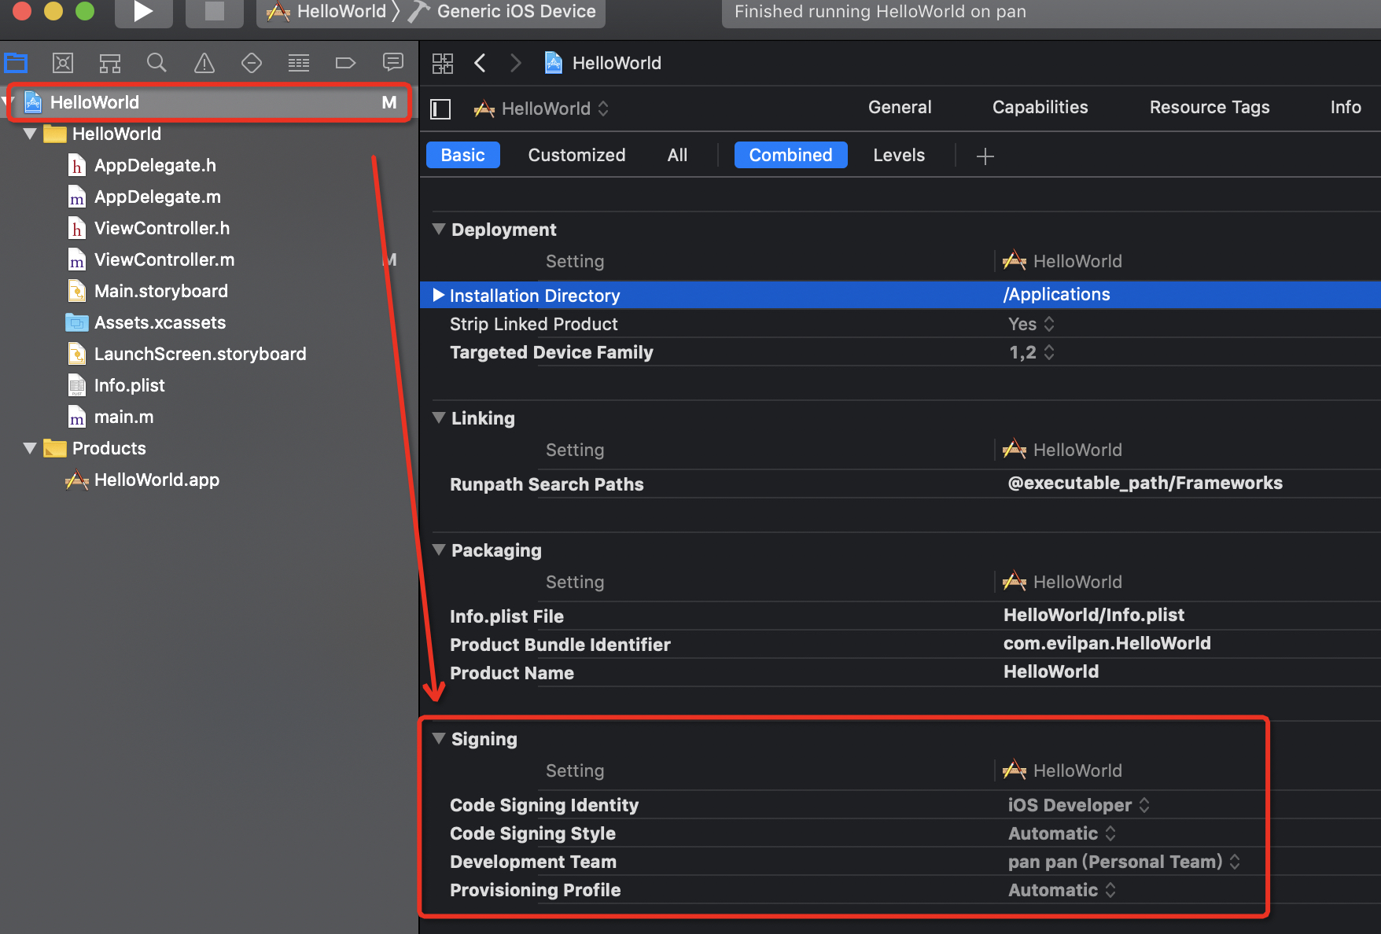The image size is (1381, 934).
Task: Open the Test navigator diamond icon
Action: 252,63
